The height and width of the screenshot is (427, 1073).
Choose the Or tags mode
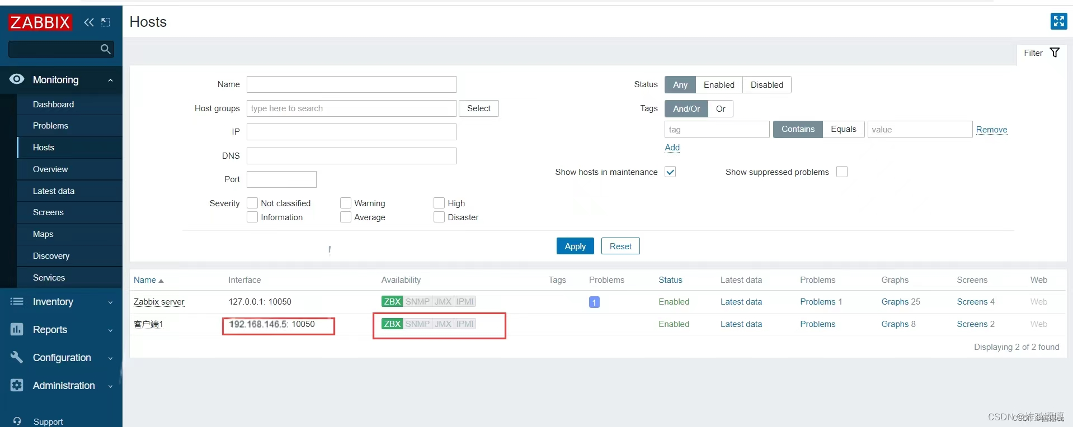(721, 109)
